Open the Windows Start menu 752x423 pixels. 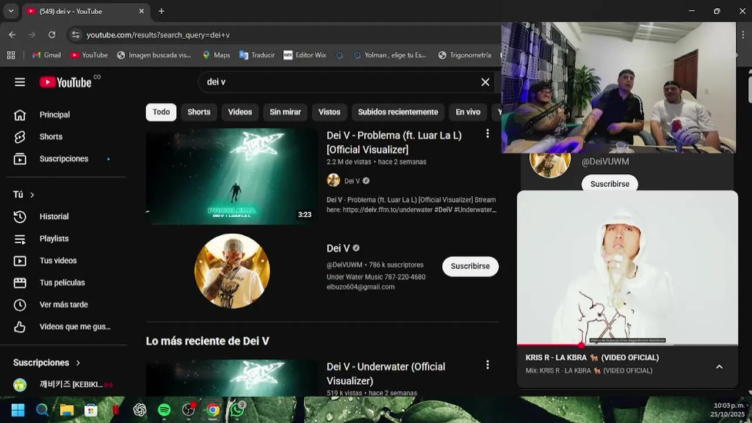click(x=18, y=410)
